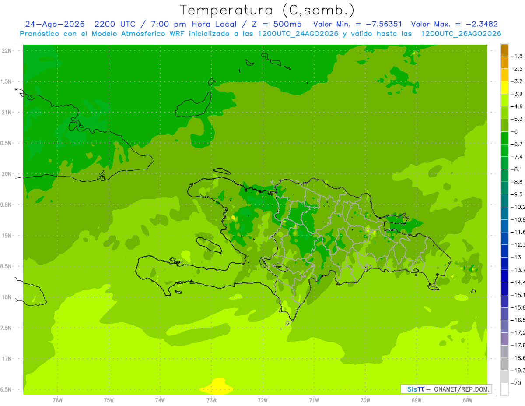The image size is (525, 406).
Task: Click the '22N' latitude label
Action: (7, 51)
